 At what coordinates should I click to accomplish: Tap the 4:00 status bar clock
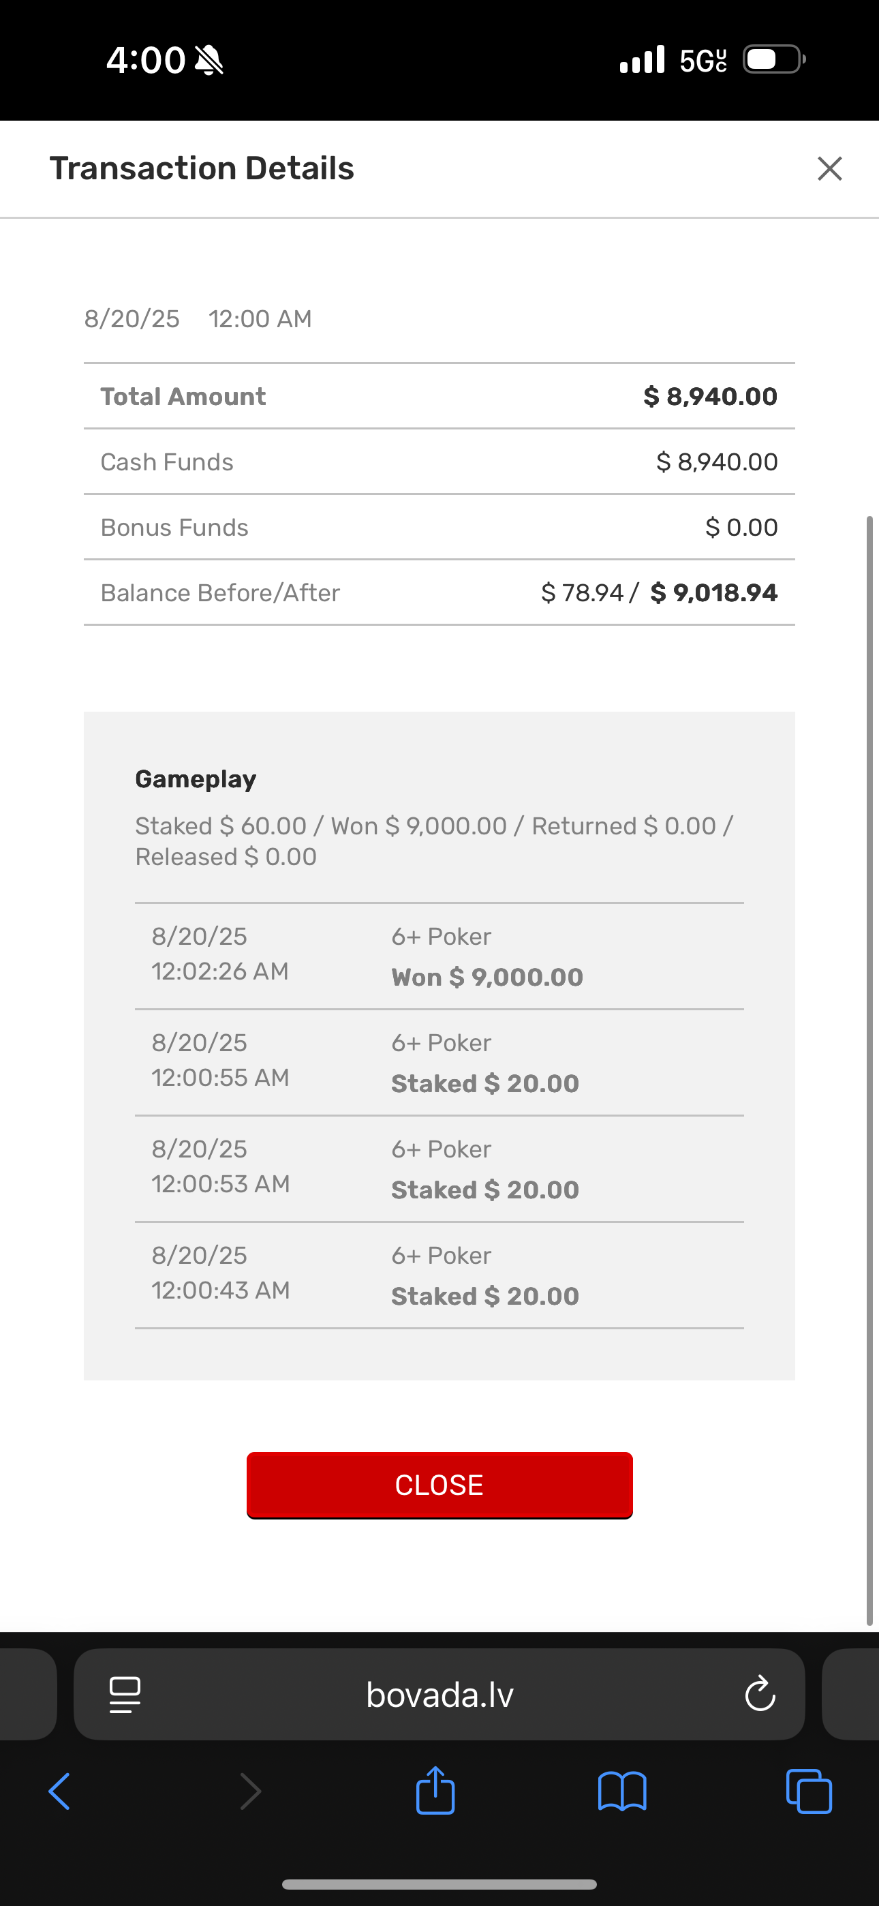(146, 60)
